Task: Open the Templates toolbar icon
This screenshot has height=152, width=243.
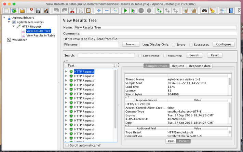Action: 14,11
